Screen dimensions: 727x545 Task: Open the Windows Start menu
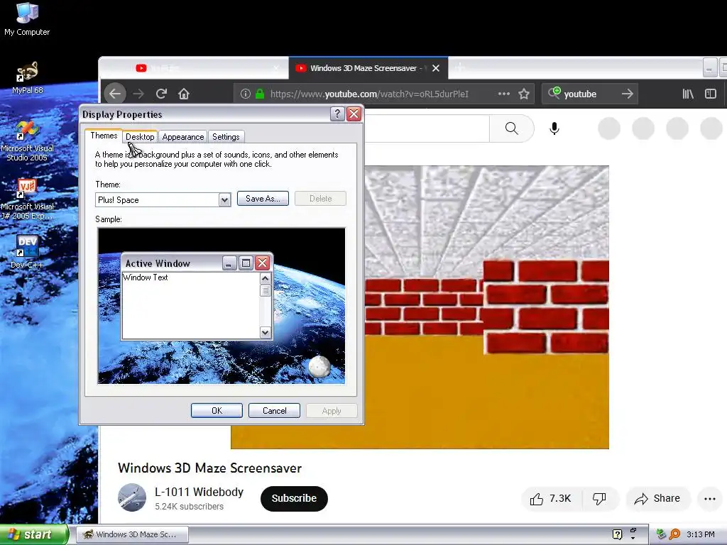pyautogui.click(x=34, y=534)
